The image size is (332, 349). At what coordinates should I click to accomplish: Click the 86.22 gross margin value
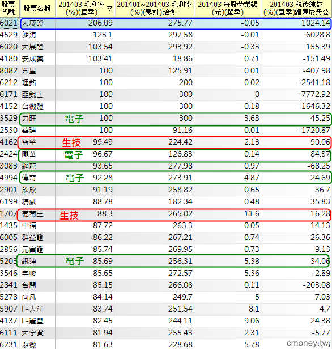(x=103, y=237)
